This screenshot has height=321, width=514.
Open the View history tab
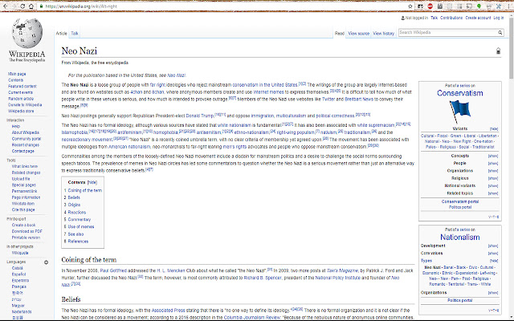384,34
